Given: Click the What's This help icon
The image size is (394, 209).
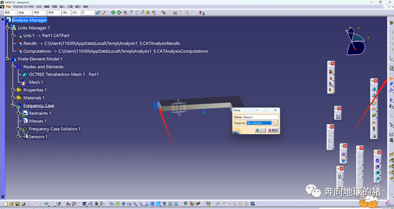Looking at the screenshot, I should 58,204.
